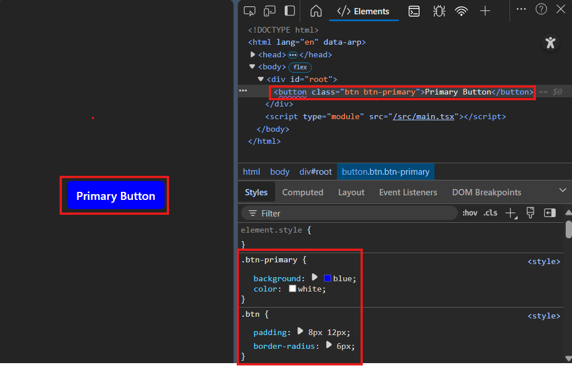The height and width of the screenshot is (366, 572).
Task: Expand the collapsed head ellipsis badge
Action: coord(292,55)
